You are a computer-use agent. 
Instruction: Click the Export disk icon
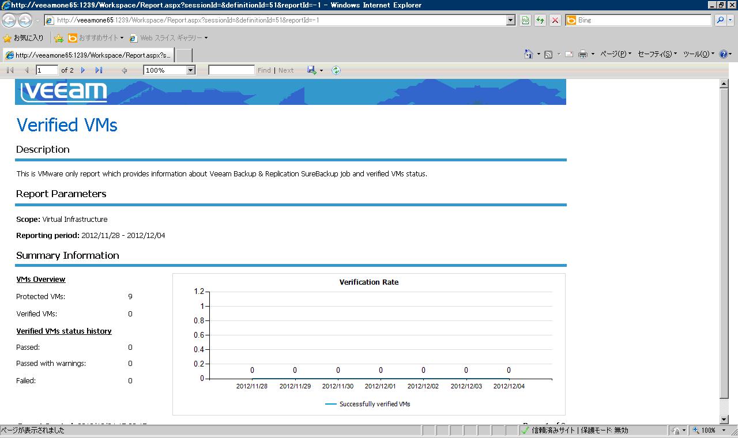click(x=311, y=70)
